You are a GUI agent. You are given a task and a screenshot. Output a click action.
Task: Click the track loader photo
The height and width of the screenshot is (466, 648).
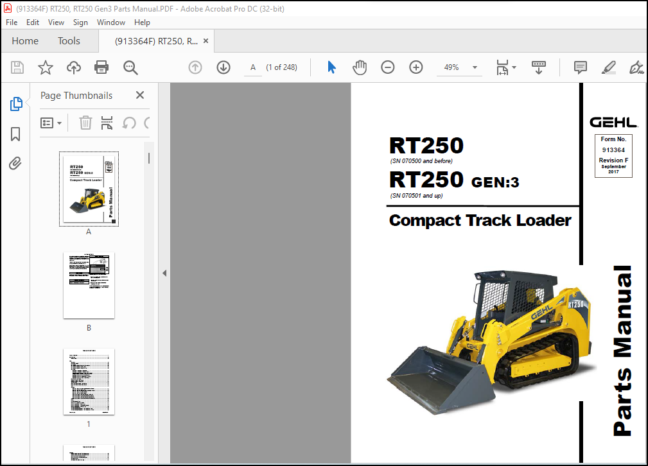click(x=491, y=341)
